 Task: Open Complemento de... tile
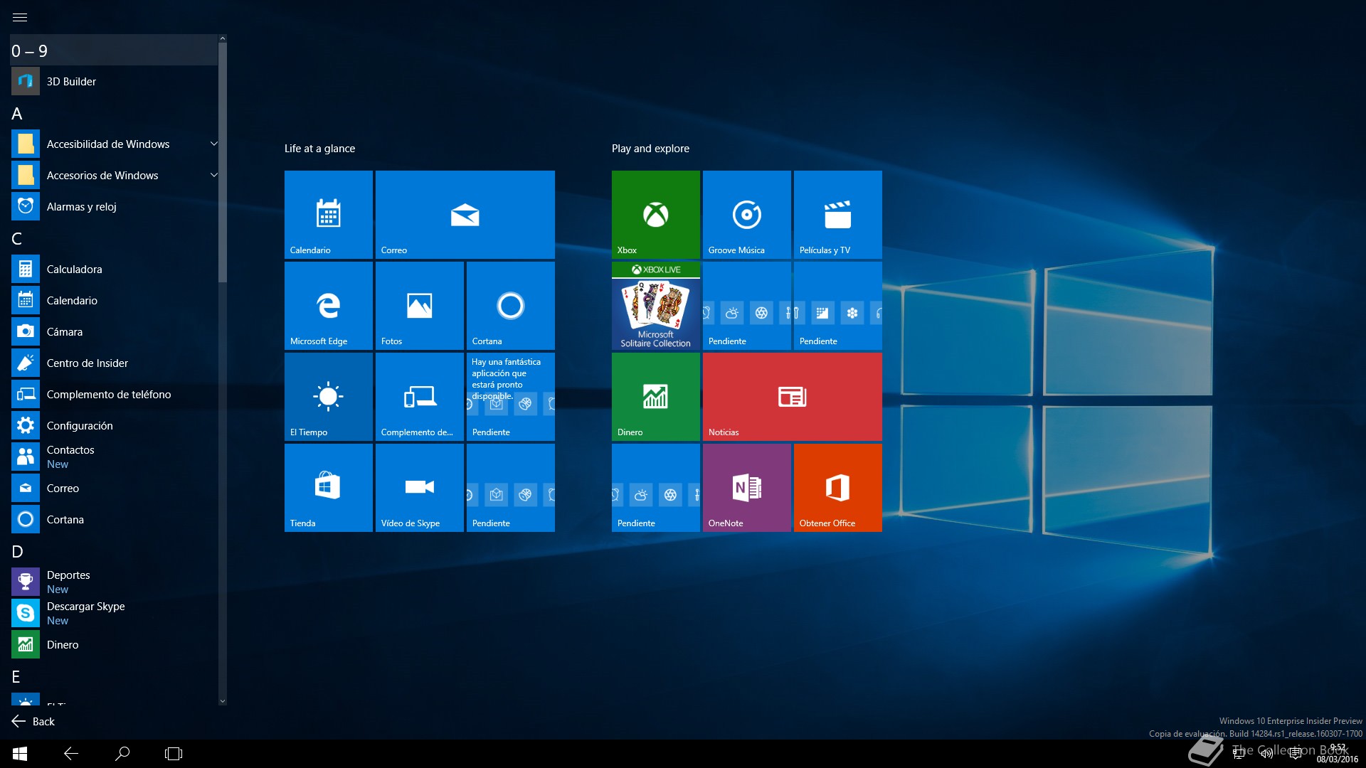[420, 397]
